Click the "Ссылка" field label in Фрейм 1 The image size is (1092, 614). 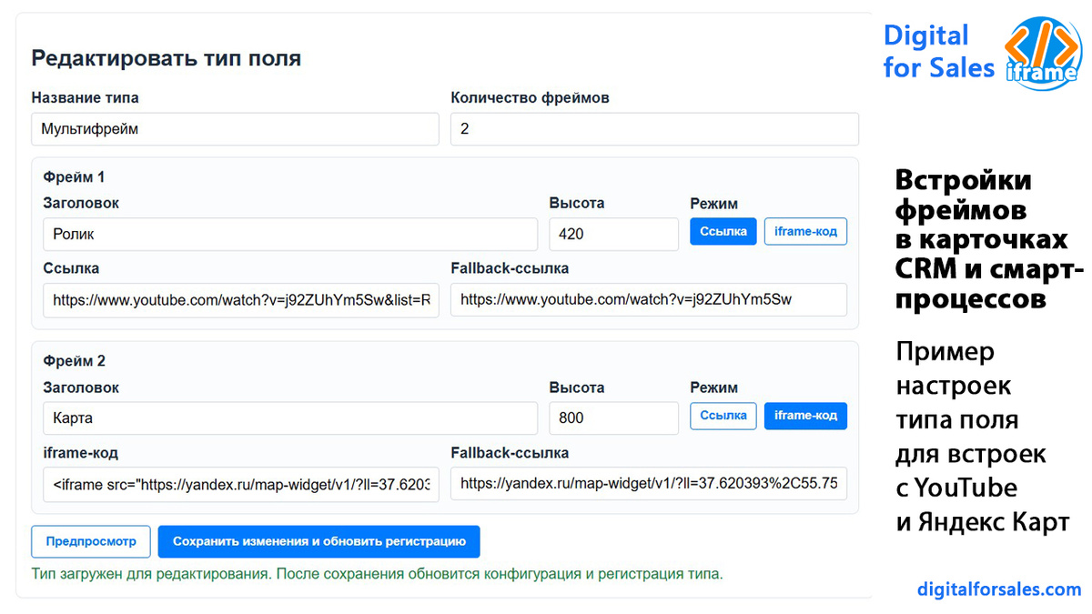click(72, 268)
